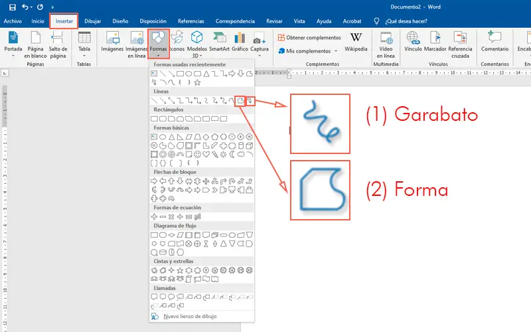Open Imágenes en línea

pyautogui.click(x=136, y=44)
